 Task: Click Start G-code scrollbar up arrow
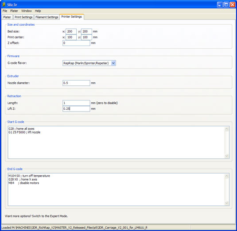(x=226, y=129)
